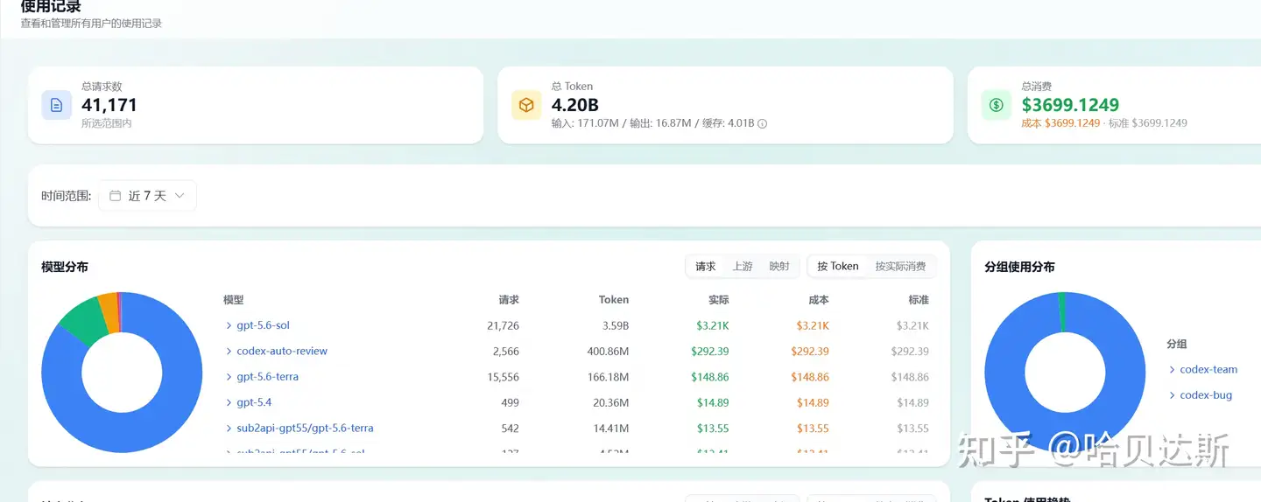Image resolution: width=1261 pixels, height=502 pixels.
Task: Expand the gpt-5.6-terra model row
Action: pos(229,377)
